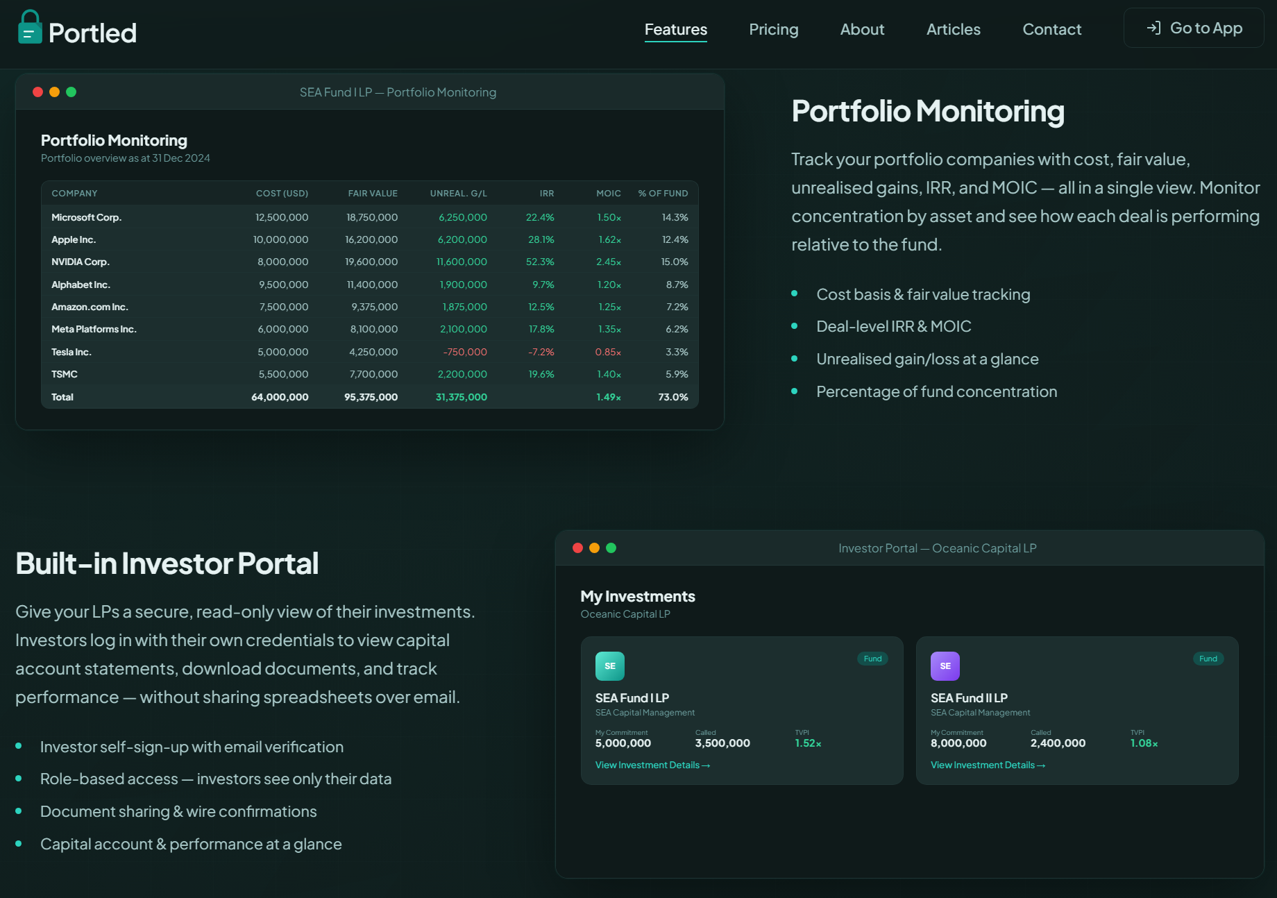Viewport: 1277px width, 898px height.
Task: Select the SEA Fund I LP card title
Action: coord(632,698)
